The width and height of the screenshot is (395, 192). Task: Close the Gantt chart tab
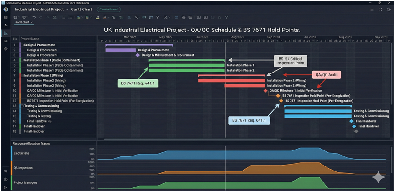[32, 22]
